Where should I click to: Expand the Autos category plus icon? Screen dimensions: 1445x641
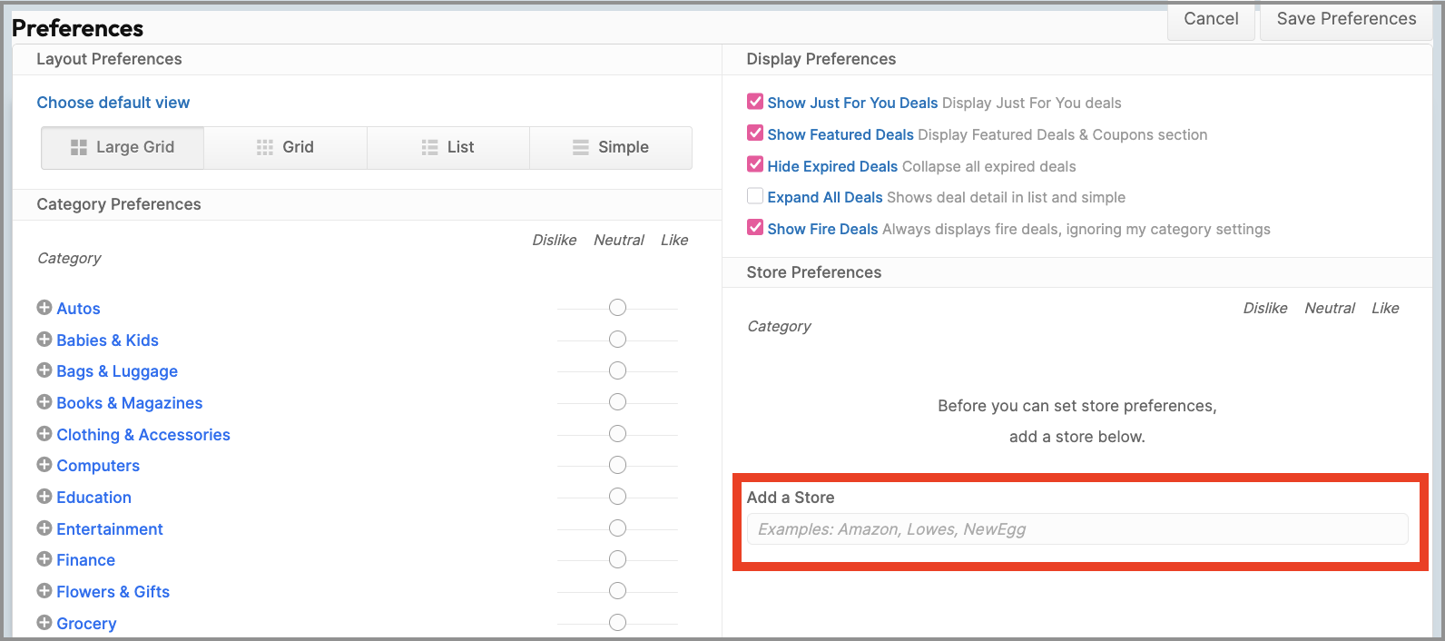(x=44, y=308)
